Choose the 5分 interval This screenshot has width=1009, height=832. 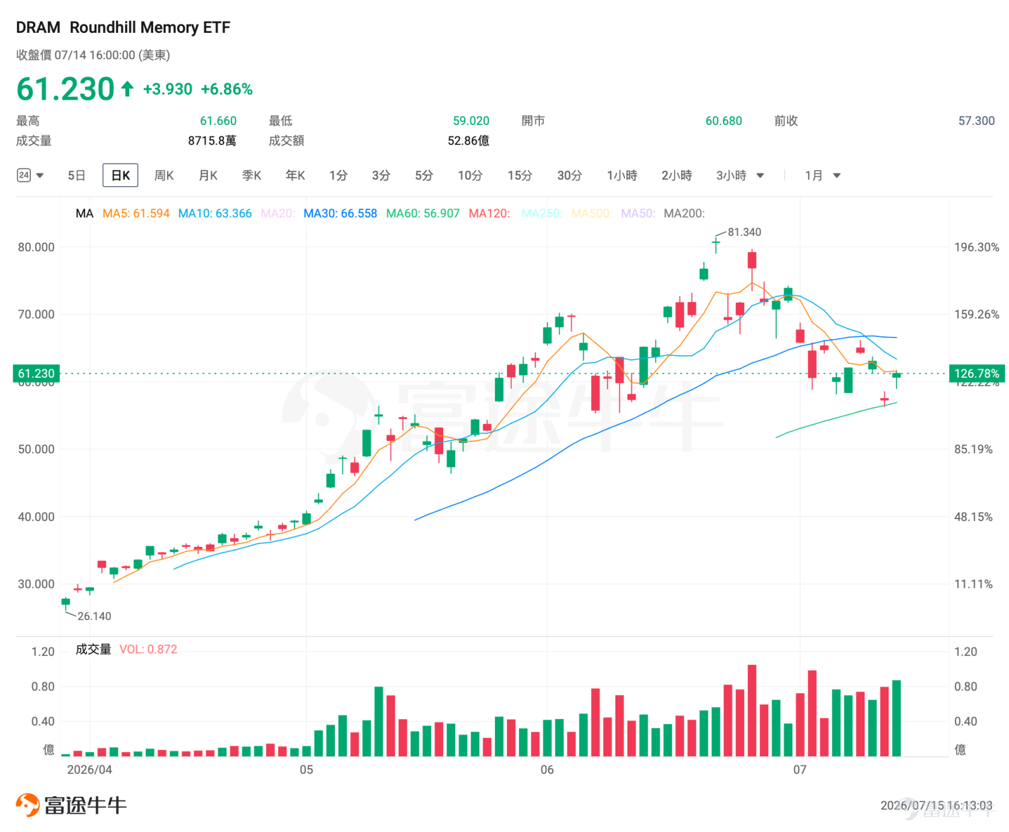click(424, 175)
